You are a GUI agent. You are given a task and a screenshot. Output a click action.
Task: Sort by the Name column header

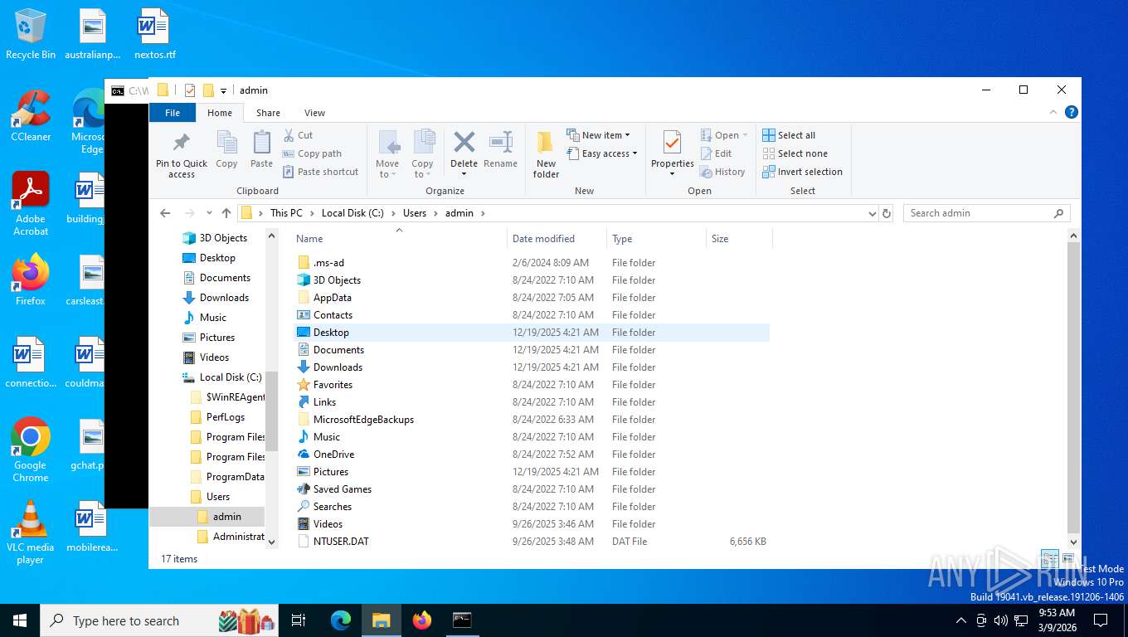click(399, 238)
